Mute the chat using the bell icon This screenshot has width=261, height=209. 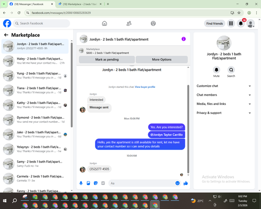pyautogui.click(x=216, y=70)
